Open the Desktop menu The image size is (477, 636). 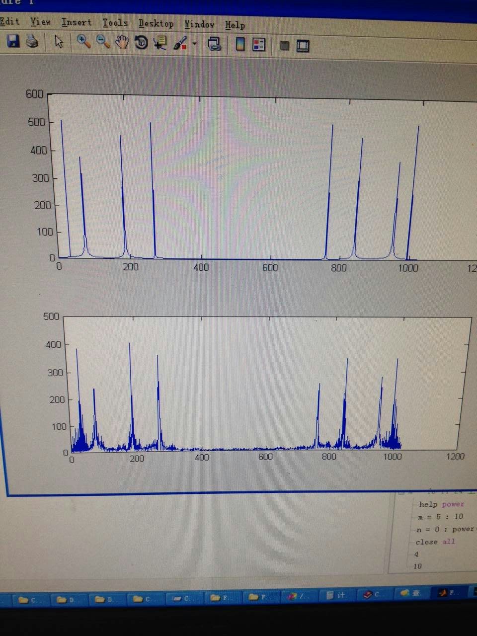pos(156,23)
